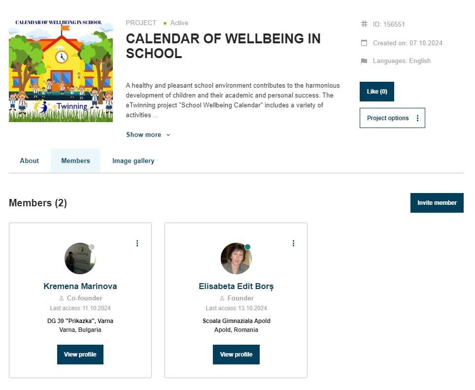
Task: Select the Members tab
Action: [75, 161]
